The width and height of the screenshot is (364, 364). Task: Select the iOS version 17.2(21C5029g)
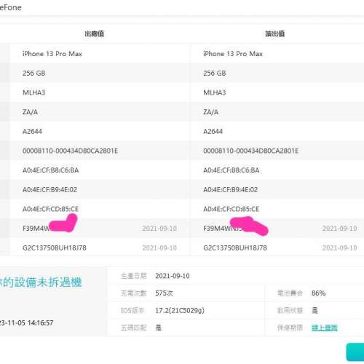(x=180, y=310)
